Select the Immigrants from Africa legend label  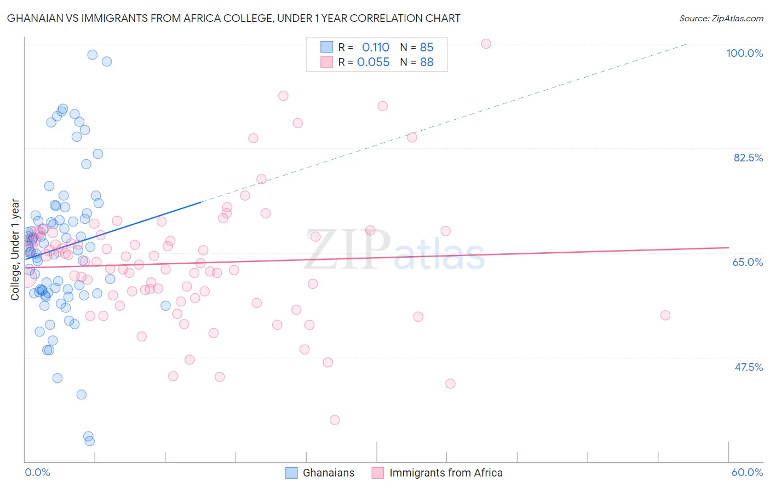[446, 473]
